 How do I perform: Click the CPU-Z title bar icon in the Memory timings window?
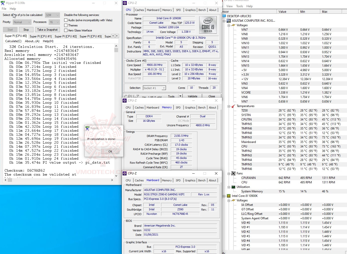tap(125, 101)
